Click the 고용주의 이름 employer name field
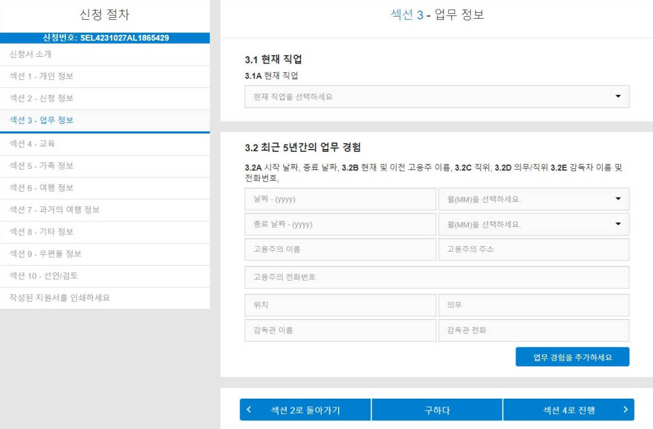This screenshot has width=653, height=429. (340, 249)
